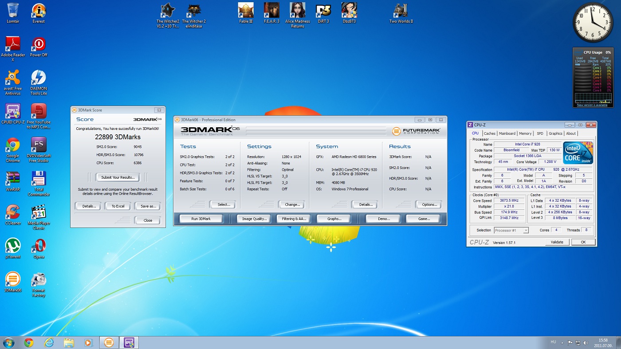Open DVDVideoSoft Free Studio icon

pos(39,150)
